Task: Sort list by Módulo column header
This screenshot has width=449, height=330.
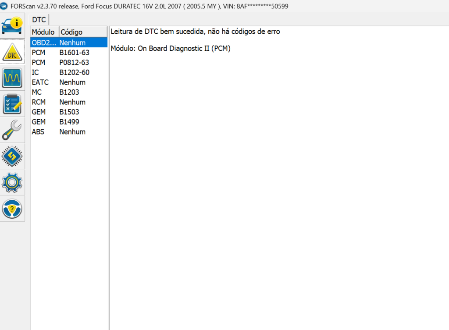Action: (43, 32)
